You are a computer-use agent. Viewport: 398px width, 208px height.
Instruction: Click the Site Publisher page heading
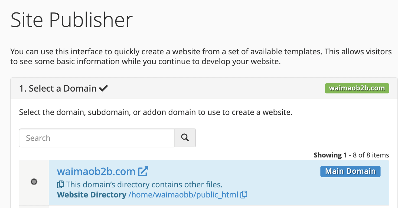(x=71, y=20)
